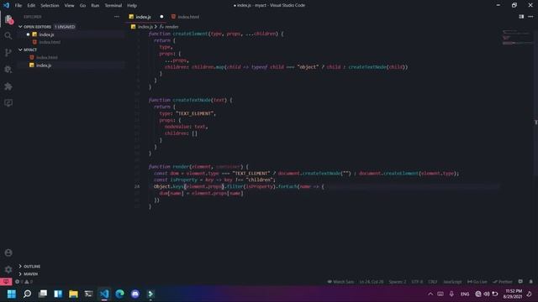Open the File menu
The height and width of the screenshot is (302, 538).
(x=18, y=5)
